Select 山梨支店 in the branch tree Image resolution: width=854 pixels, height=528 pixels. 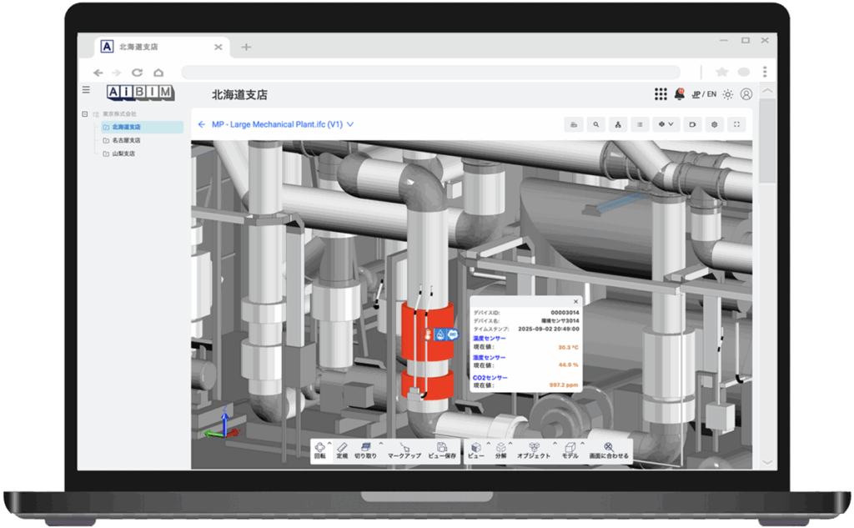pos(123,154)
